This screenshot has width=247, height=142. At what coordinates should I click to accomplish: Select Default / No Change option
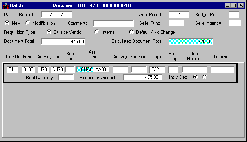click(131, 32)
